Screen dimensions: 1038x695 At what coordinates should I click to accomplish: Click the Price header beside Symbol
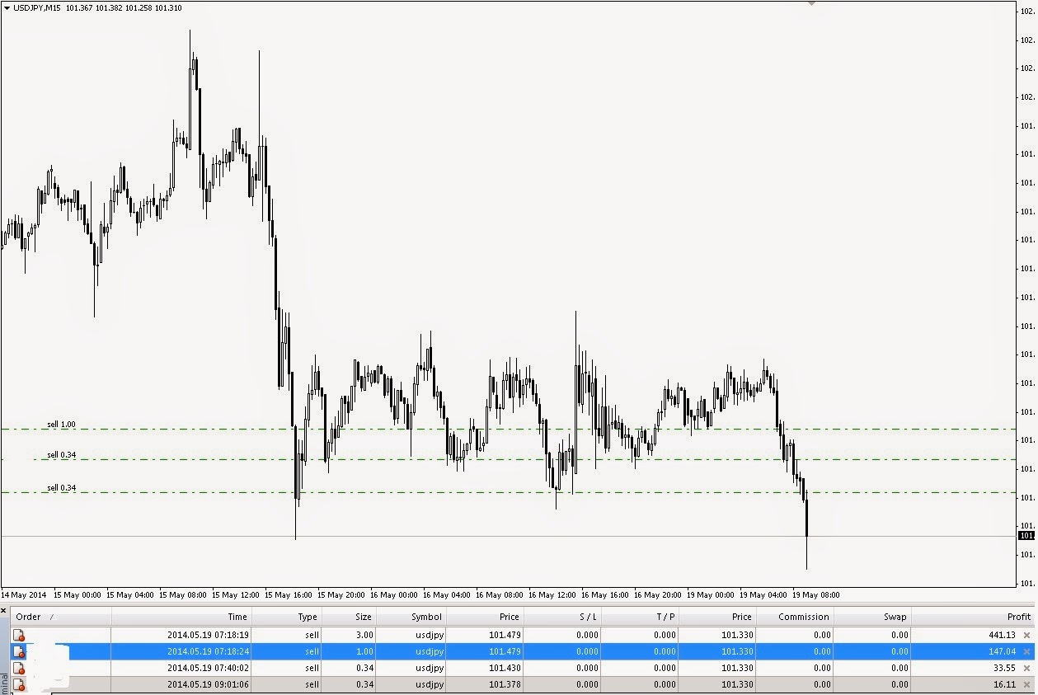[x=484, y=617]
